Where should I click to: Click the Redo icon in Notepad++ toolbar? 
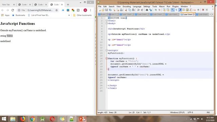[142, 10]
